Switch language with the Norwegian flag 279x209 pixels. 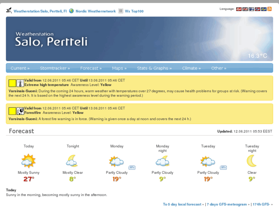(258, 9)
